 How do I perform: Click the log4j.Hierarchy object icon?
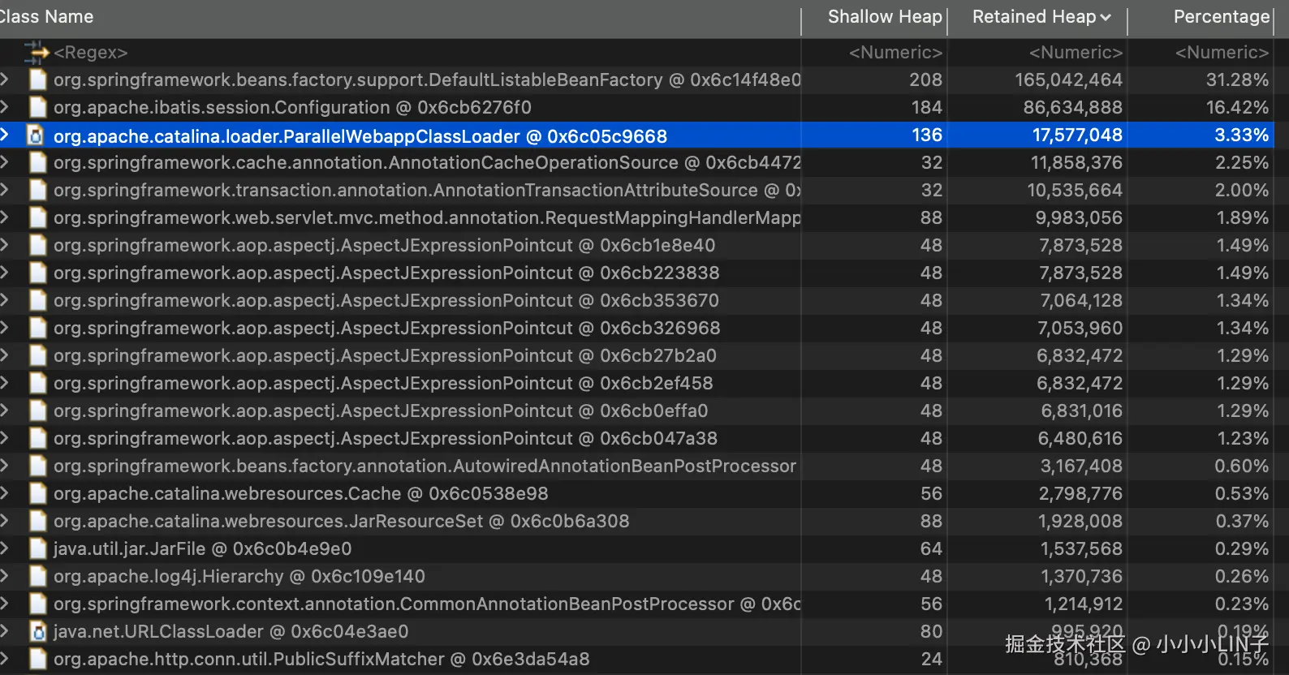coord(37,576)
